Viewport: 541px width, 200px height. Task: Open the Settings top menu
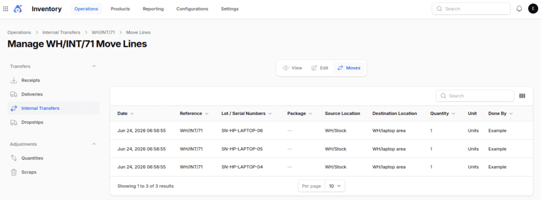229,9
